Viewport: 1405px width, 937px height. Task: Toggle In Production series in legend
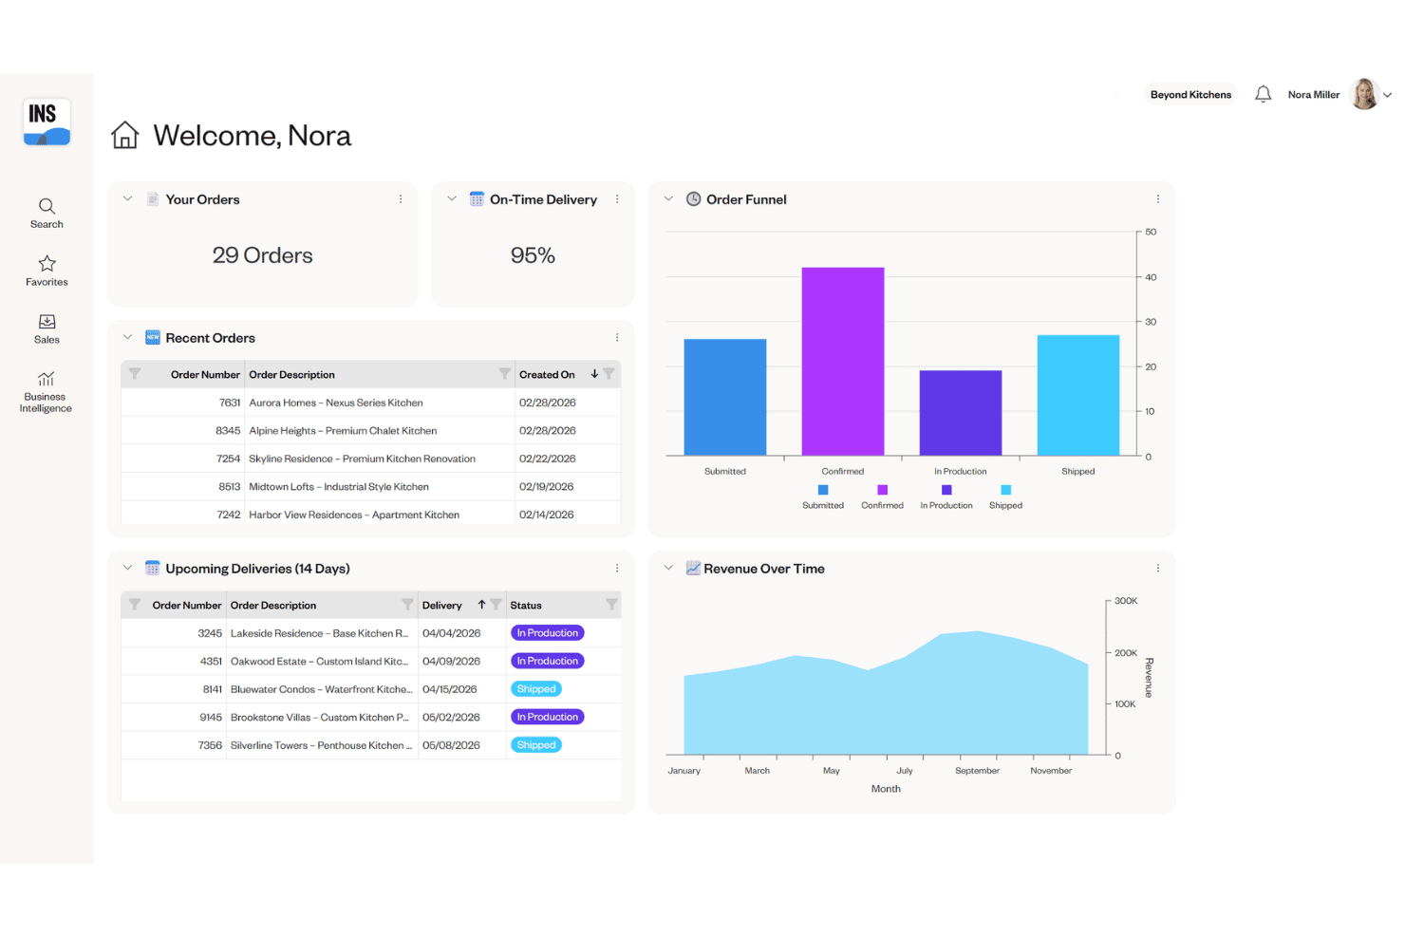[x=946, y=497]
